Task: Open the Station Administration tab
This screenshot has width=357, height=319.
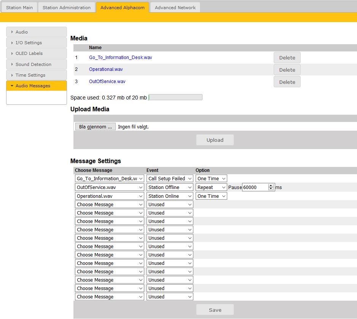Action: pyautogui.click(x=67, y=7)
